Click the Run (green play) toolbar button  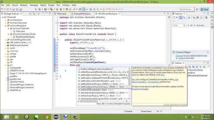45,9
